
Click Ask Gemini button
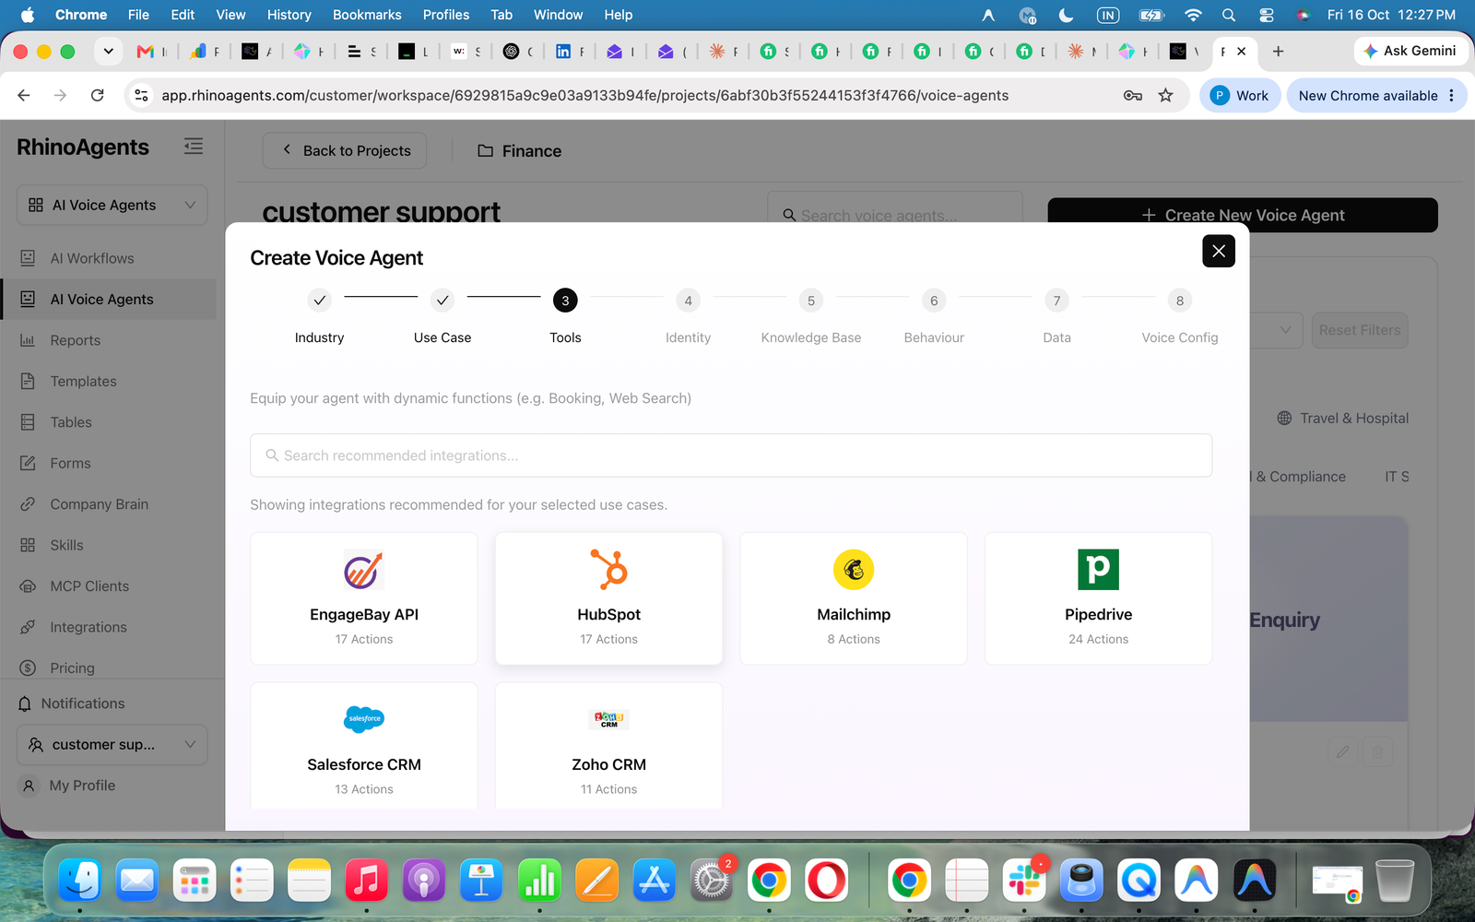[1410, 51]
